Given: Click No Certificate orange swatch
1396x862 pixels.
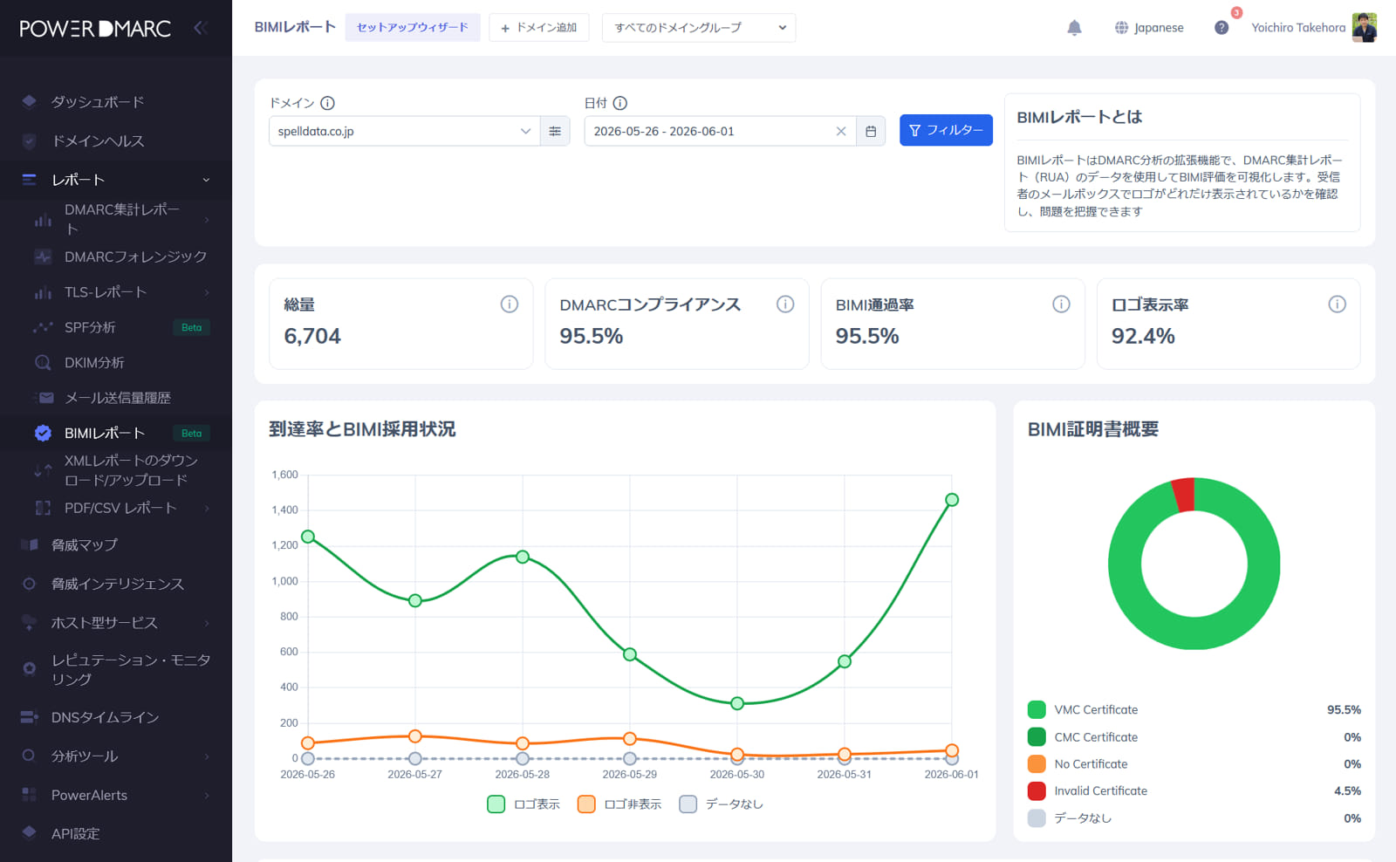Looking at the screenshot, I should tap(1037, 763).
